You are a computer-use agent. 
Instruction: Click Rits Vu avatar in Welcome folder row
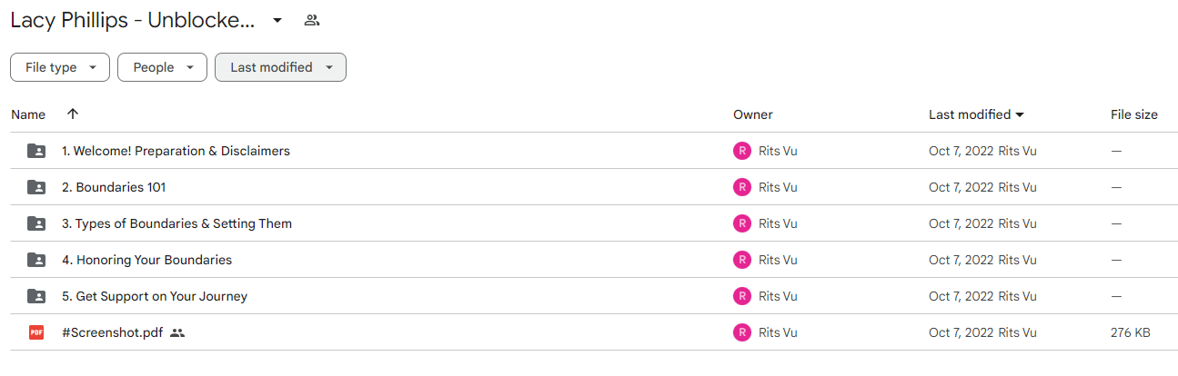(x=742, y=151)
